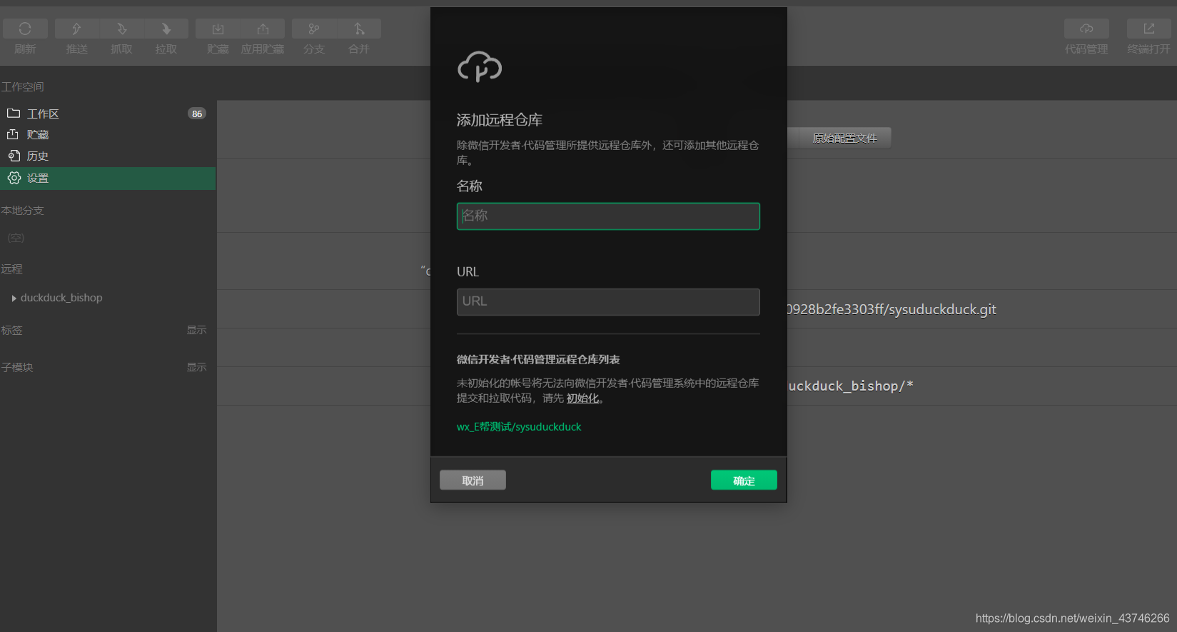Click the 拉取 pull toolbar icon
Image resolution: width=1177 pixels, height=632 pixels.
[166, 29]
